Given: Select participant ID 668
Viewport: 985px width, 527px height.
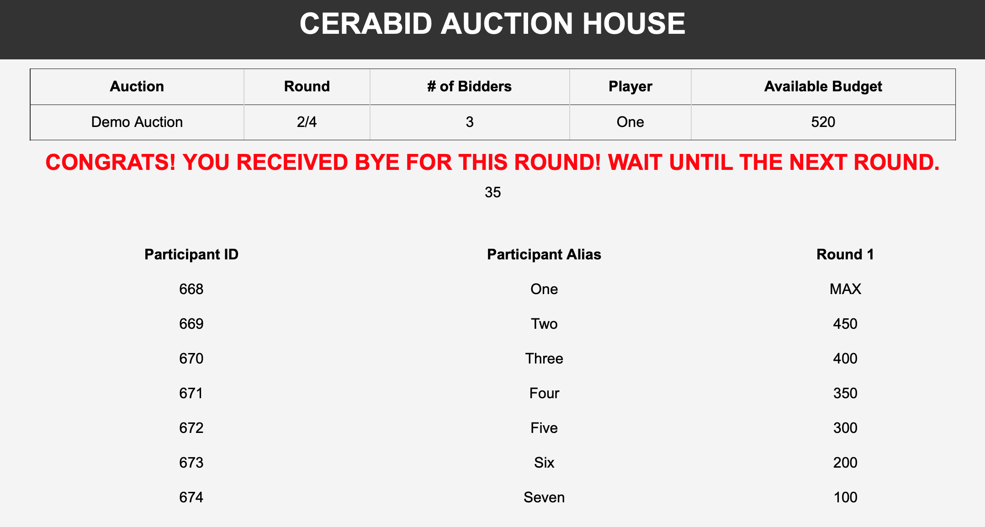Looking at the screenshot, I should click(191, 289).
